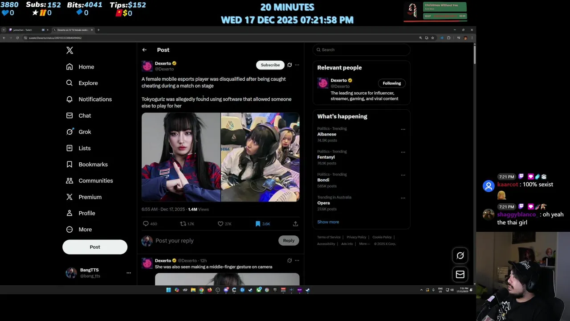Toggle the bookmark showing 3.6K
The height and width of the screenshot is (321, 570).
[x=263, y=224]
